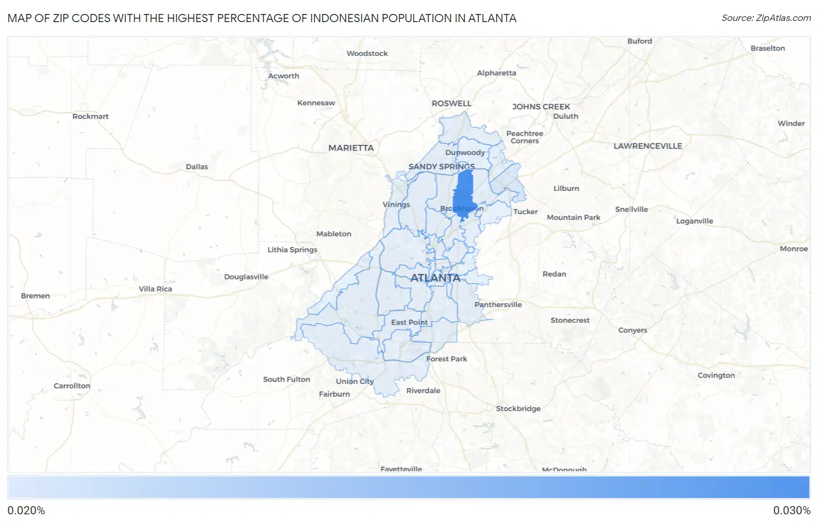Click the Monroe label
This screenshot has width=818, height=523.
[x=794, y=249]
